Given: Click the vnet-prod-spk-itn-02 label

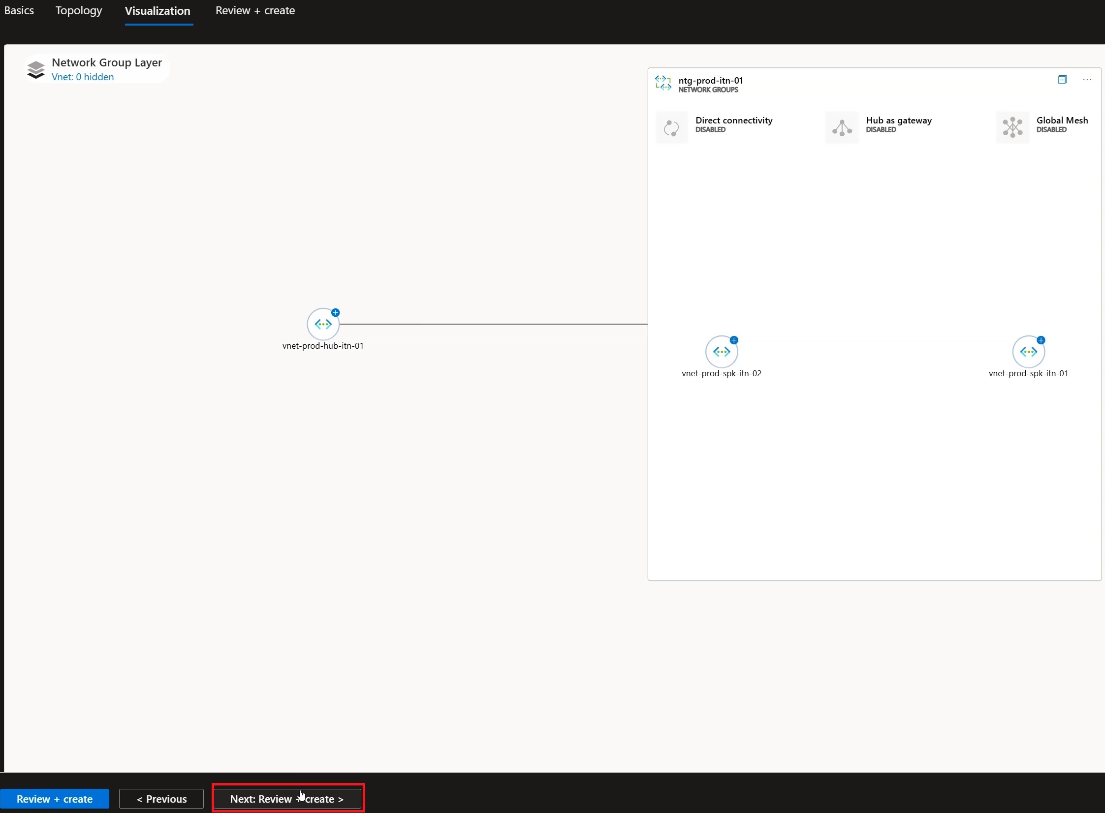Looking at the screenshot, I should [722, 373].
